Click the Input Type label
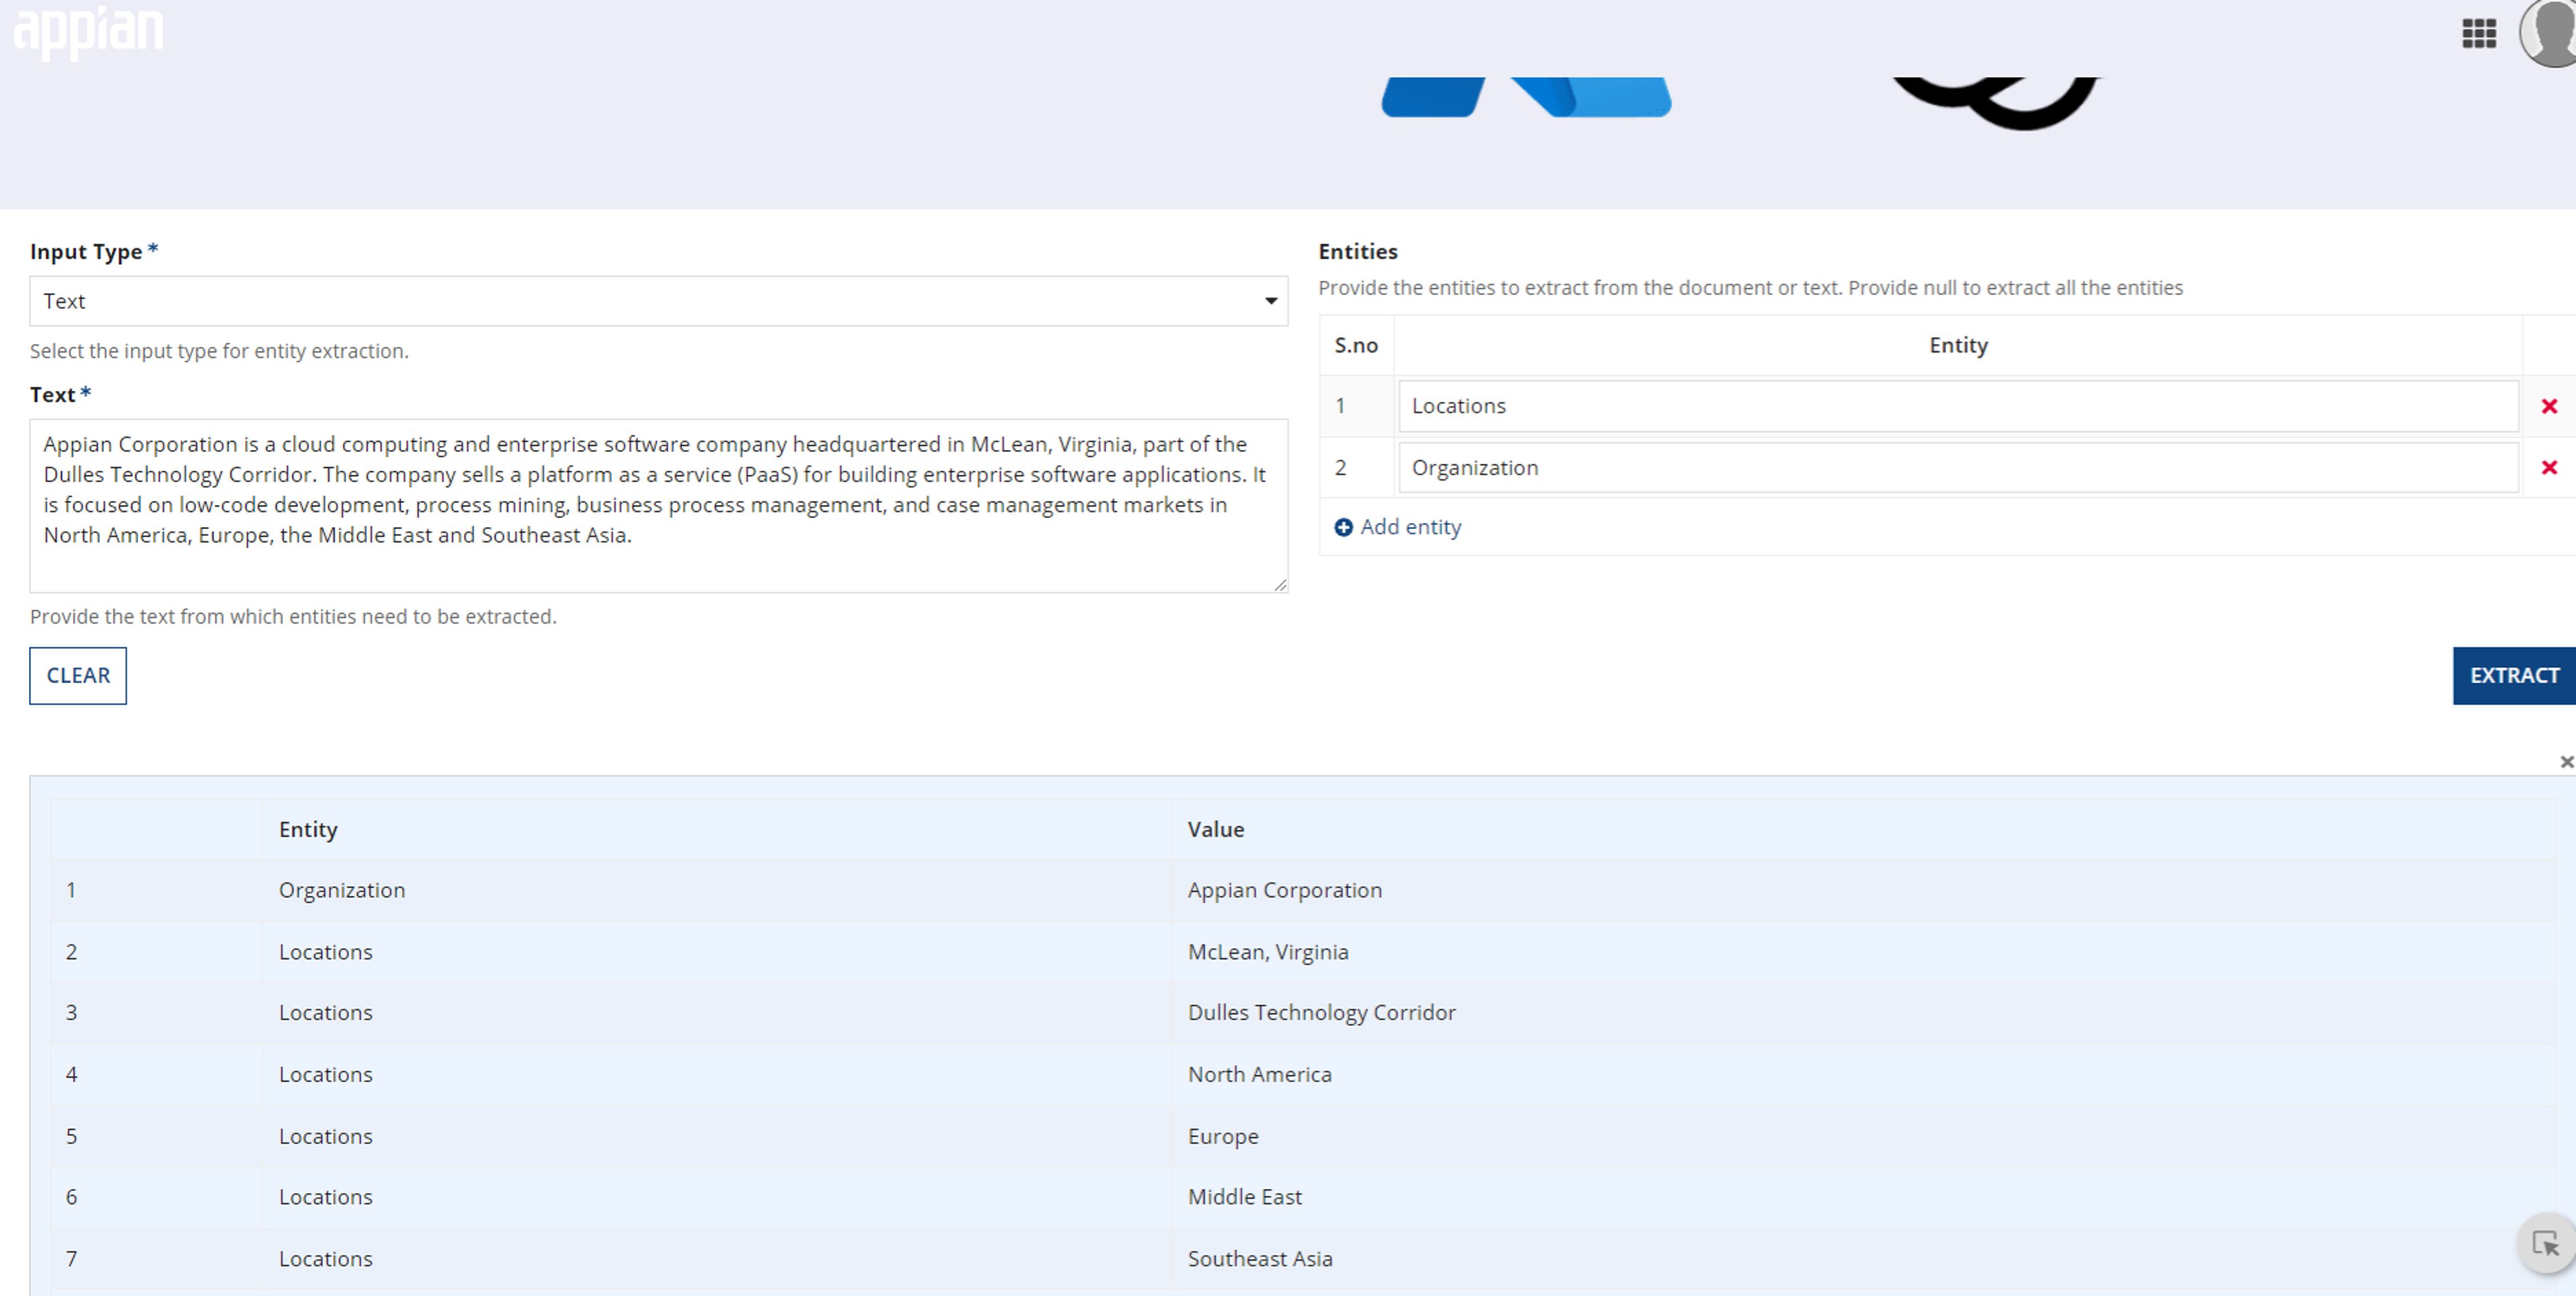Screen dimensions: 2576x1296 click(86, 252)
